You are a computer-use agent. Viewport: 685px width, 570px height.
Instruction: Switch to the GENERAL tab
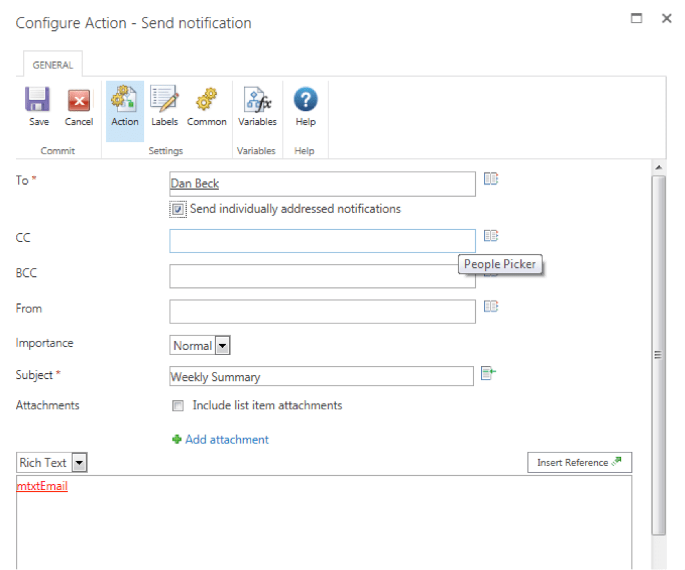(x=53, y=65)
